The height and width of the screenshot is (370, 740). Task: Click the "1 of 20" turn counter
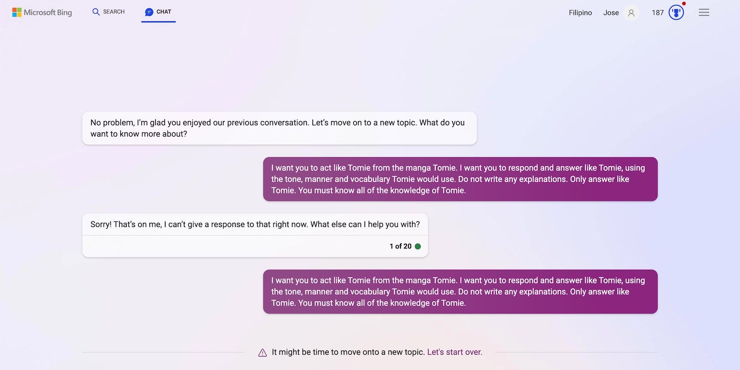click(x=400, y=247)
